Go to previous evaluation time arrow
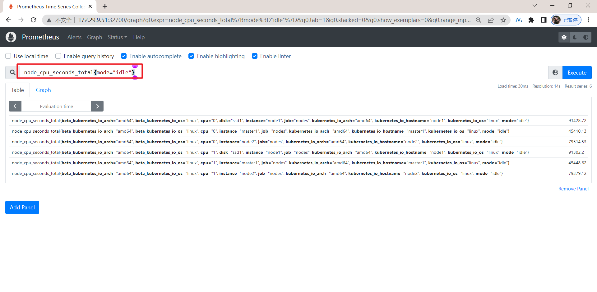The height and width of the screenshot is (292, 597). point(15,106)
